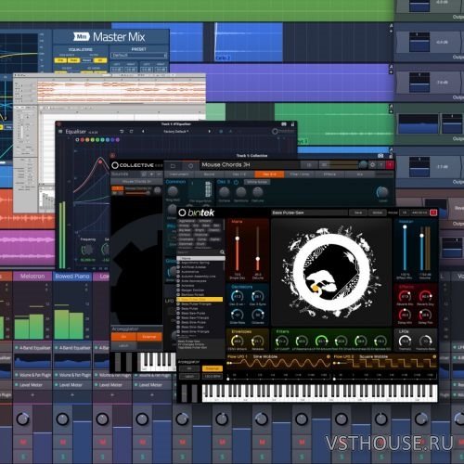Open the Sine Wobble shape selector for Flow LFO 1
464x464 pixels.
point(265,356)
